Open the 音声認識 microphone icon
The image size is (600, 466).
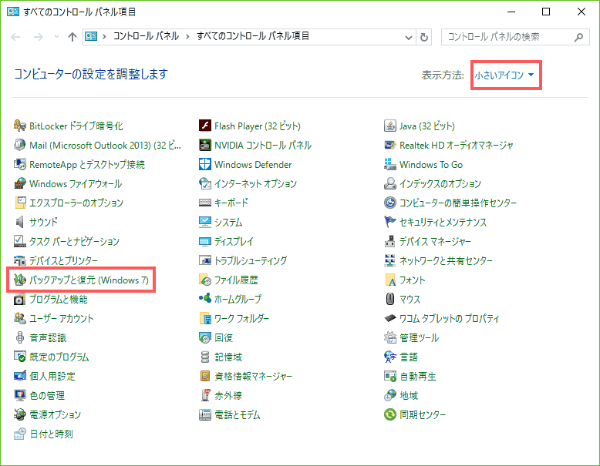[x=20, y=337]
